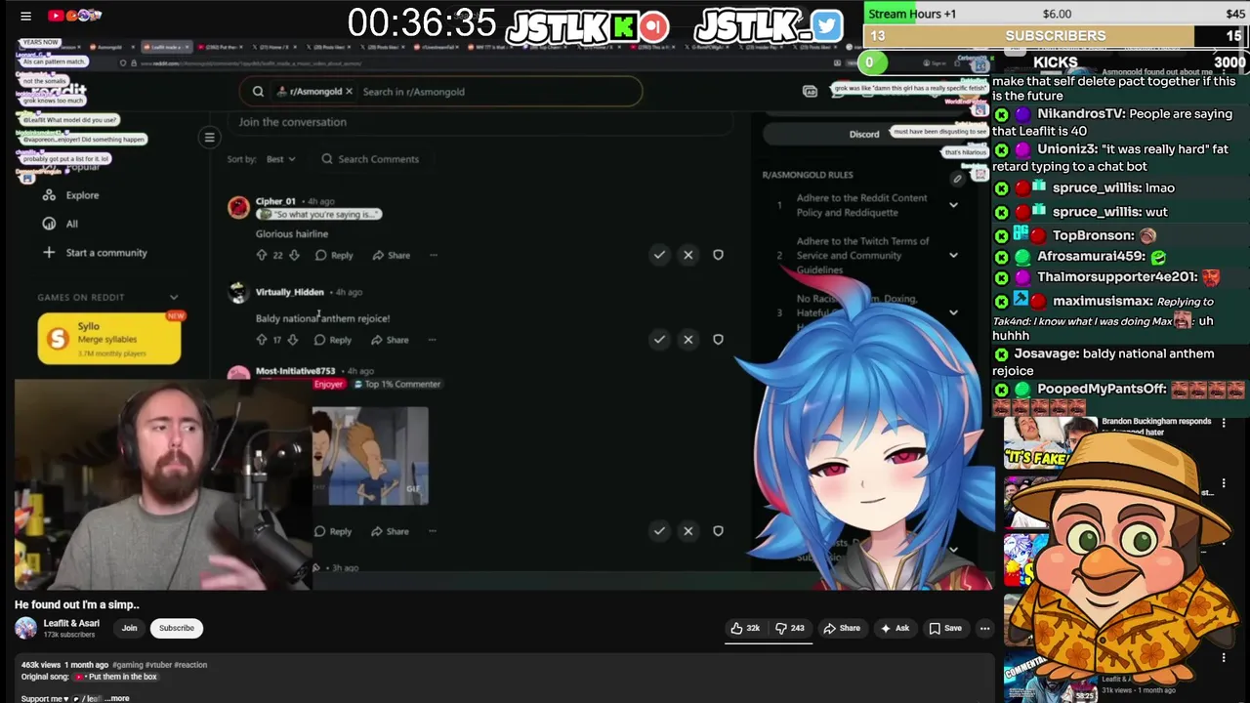Screen dimensions: 1250x703
Task: Approve the Virtually_Hidden comment with the checkmark
Action: 659,340
